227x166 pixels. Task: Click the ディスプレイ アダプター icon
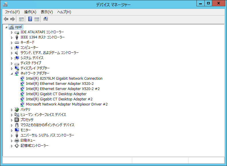(x=17, y=68)
